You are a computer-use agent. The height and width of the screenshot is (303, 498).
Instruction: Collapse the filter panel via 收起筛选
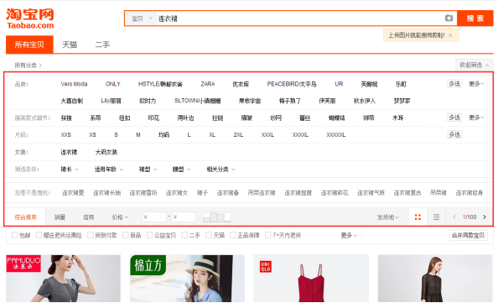coord(474,65)
